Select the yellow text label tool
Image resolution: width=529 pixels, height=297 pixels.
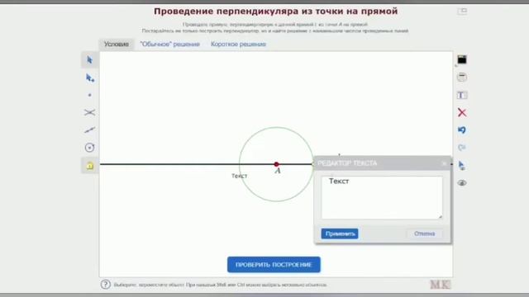90,165
